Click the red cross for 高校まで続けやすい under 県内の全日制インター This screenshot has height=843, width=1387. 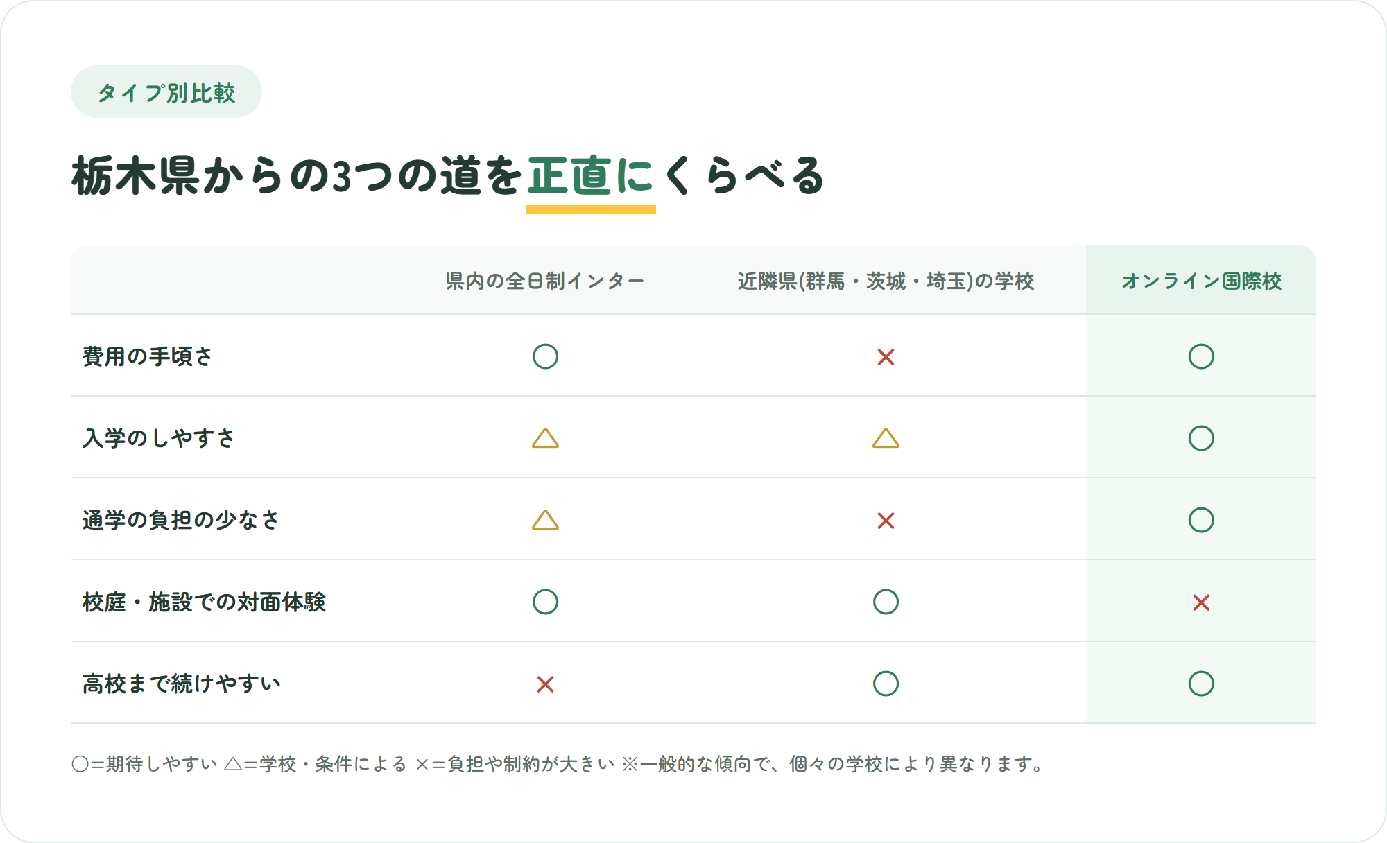545,684
